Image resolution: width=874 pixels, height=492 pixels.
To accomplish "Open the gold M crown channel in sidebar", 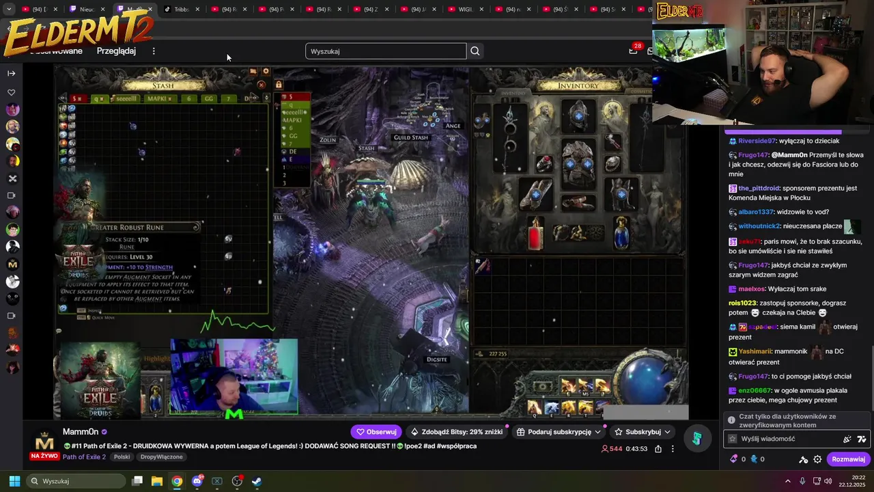I will point(12,264).
